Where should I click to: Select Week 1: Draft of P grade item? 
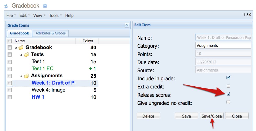(53, 83)
